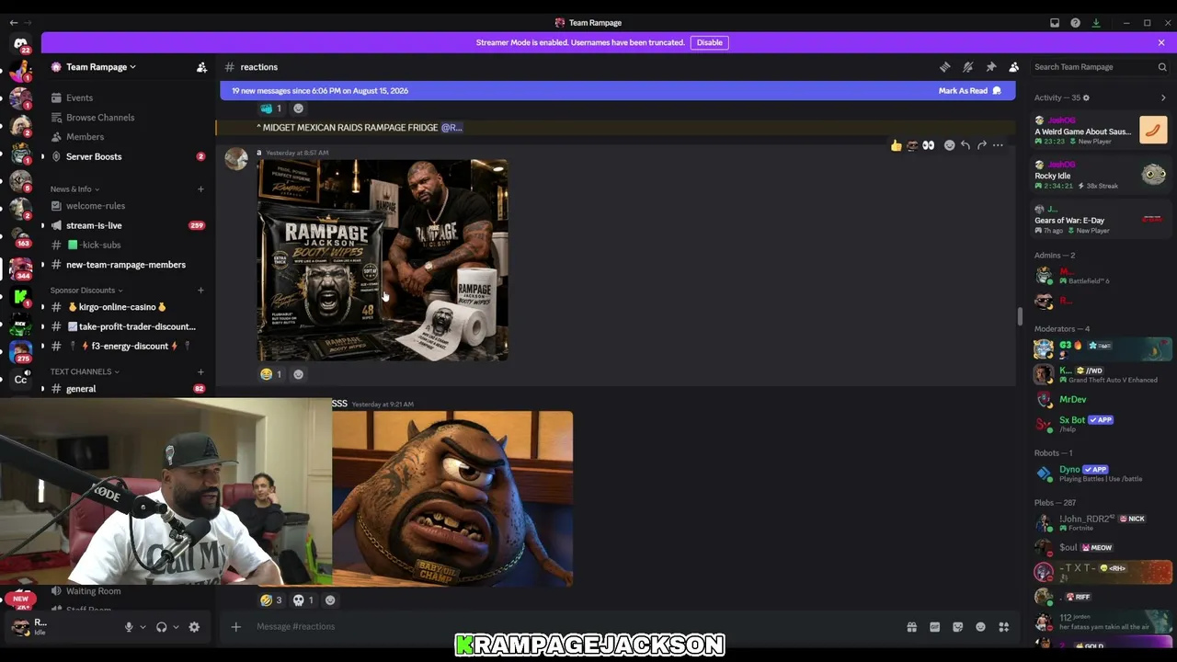Click add reaction smiley under Booty Wipes image
Screen dimensions: 1177x662
[x=298, y=374]
